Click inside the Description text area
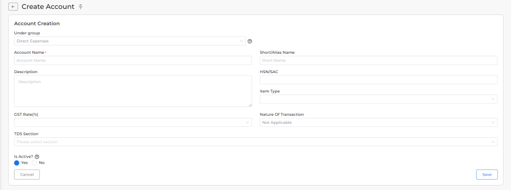Viewport: 511px width, 190px height. point(133,91)
